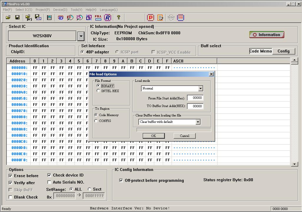Open a file with the folder icon

click(x=8, y=18)
